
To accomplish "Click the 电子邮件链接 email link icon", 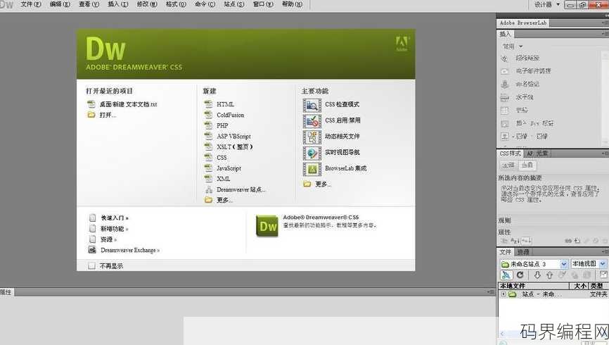I will click(x=504, y=71).
